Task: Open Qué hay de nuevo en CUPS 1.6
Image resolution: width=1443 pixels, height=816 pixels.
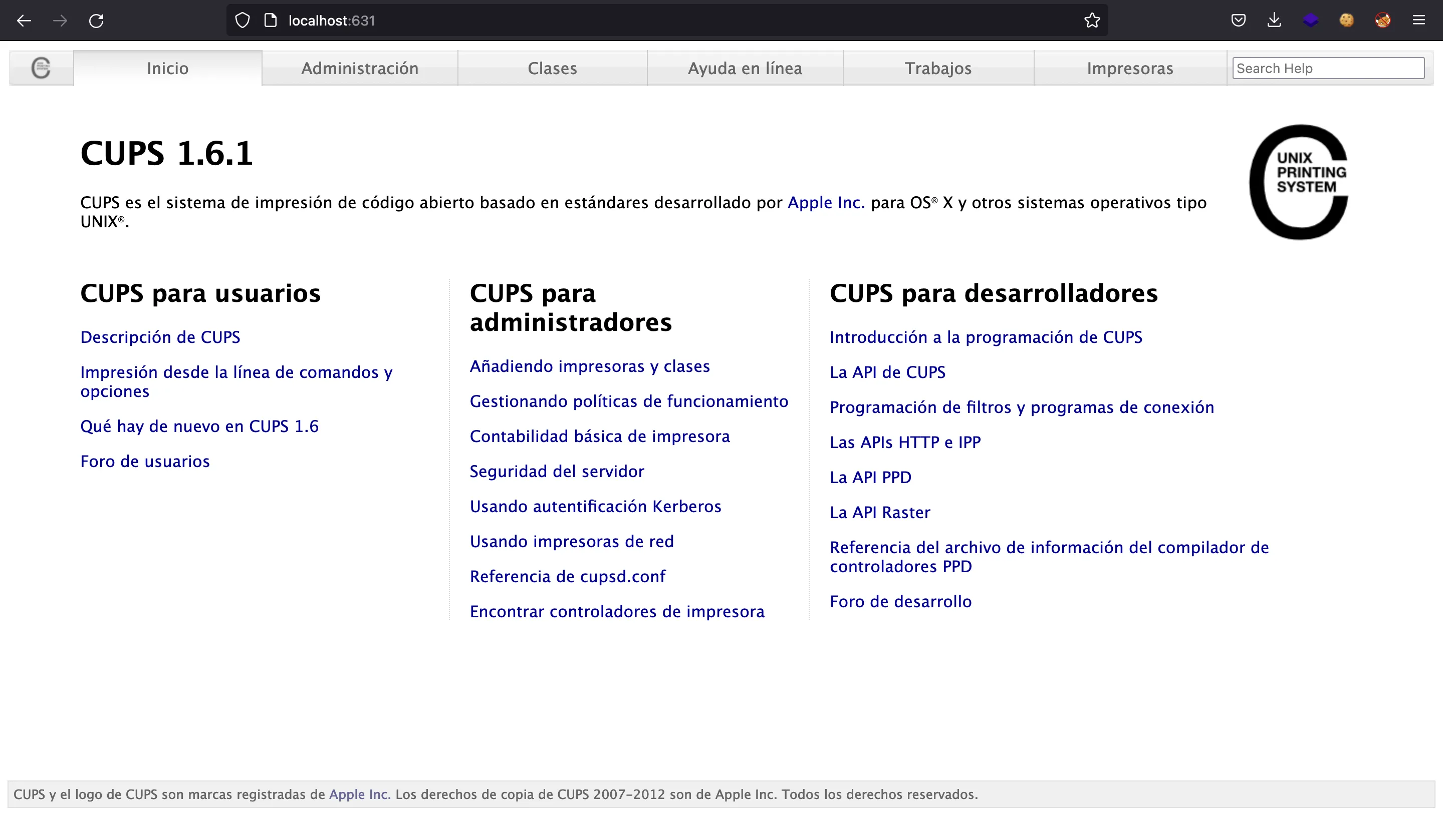Action: point(199,426)
